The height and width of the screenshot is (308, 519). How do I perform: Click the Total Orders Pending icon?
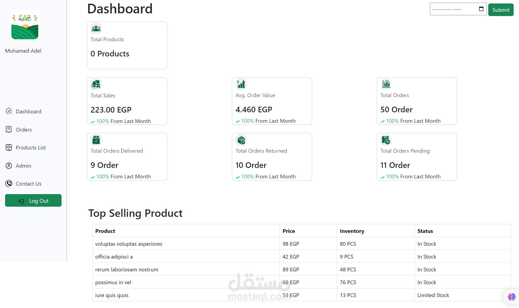click(386, 140)
